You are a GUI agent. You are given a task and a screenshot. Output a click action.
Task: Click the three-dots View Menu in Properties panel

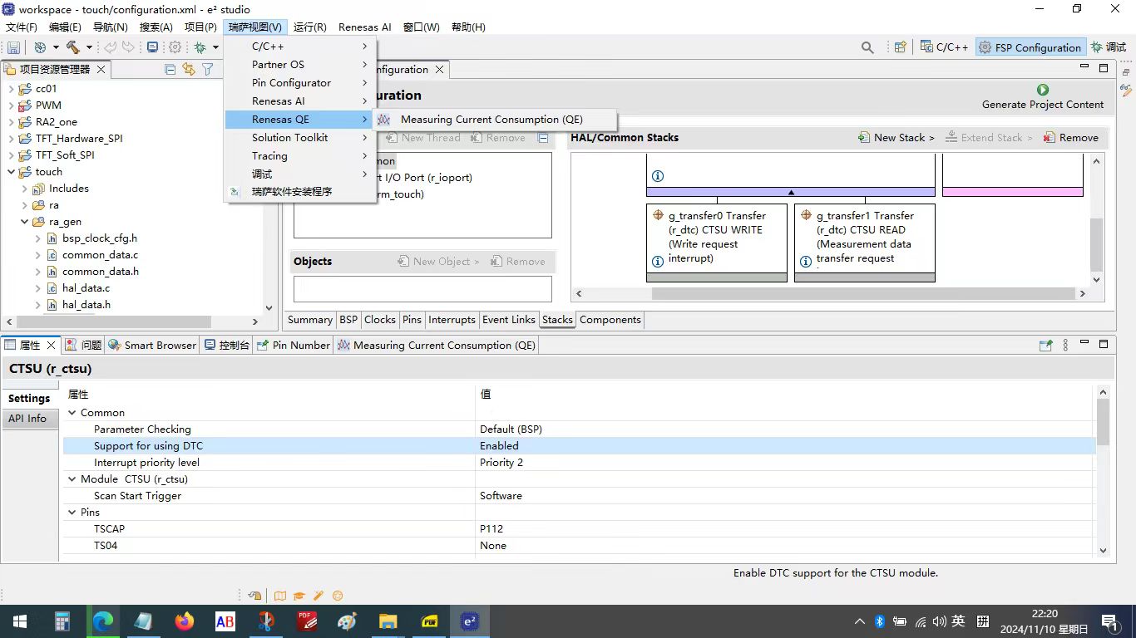(1066, 345)
